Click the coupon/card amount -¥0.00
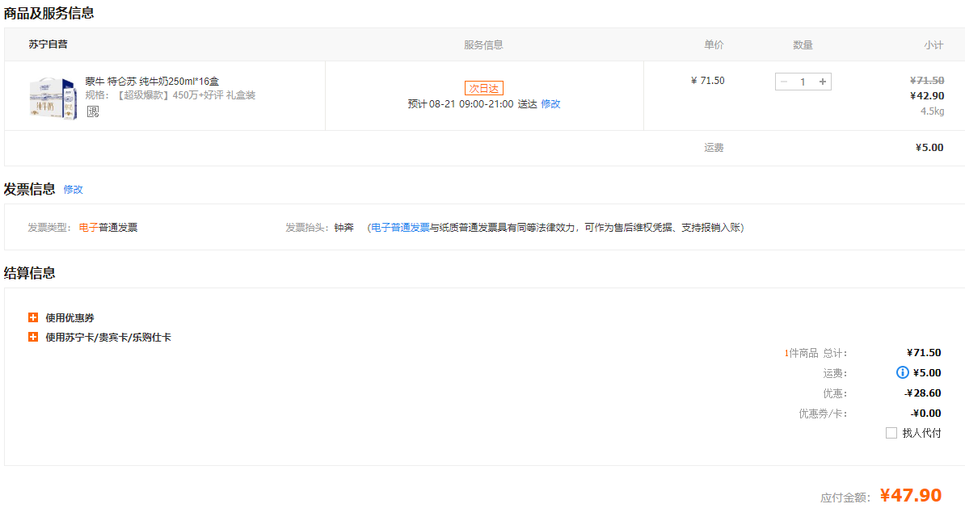Viewport: 965px width, 508px height. point(925,414)
